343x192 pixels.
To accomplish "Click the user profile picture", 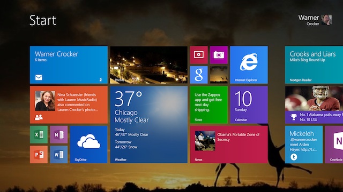I will pos(326,20).
